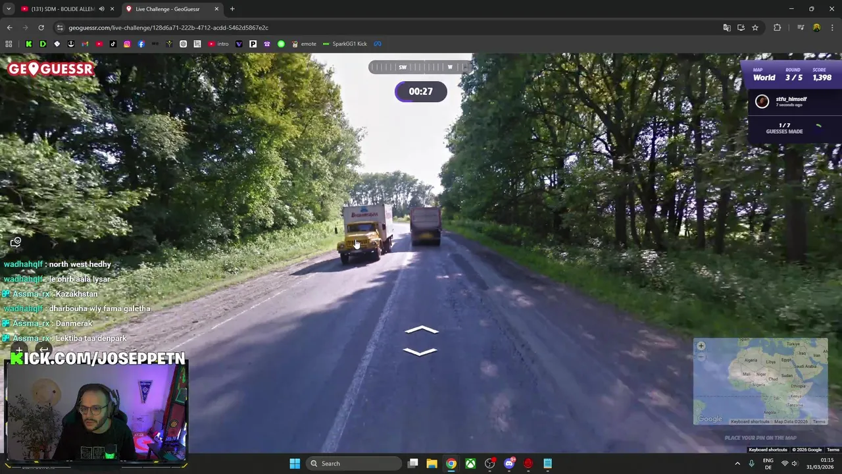Show hidden system tray icons
The image size is (842, 474).
[737, 463]
